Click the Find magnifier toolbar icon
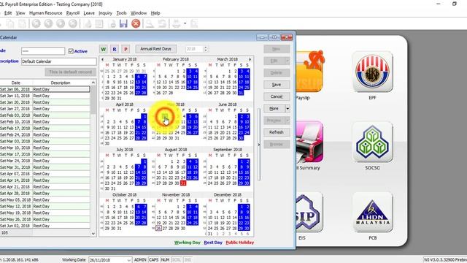 pyautogui.click(x=150, y=23)
